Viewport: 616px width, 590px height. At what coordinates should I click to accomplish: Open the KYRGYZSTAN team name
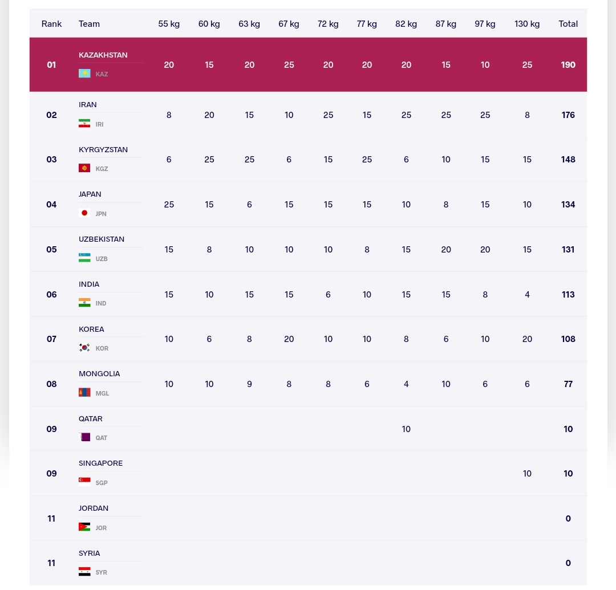click(x=103, y=149)
